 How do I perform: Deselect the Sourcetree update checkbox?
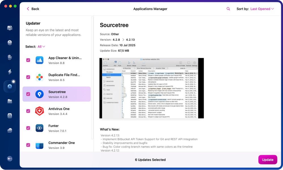click(x=28, y=94)
